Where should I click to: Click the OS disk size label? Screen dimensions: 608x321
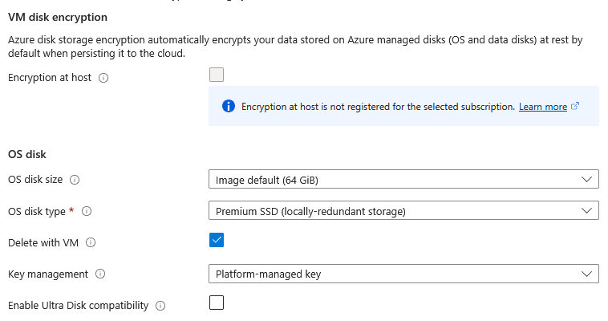click(x=35, y=180)
